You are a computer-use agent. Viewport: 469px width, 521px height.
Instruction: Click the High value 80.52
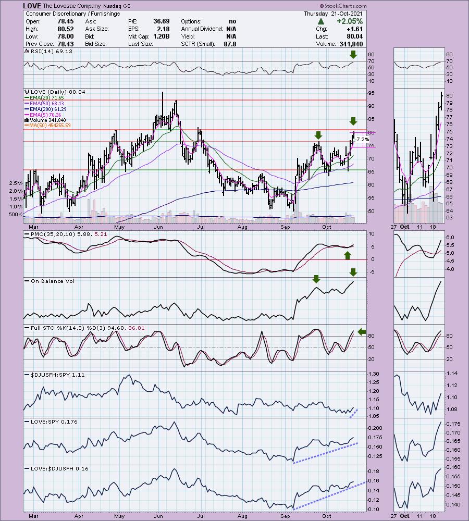[x=66, y=29]
